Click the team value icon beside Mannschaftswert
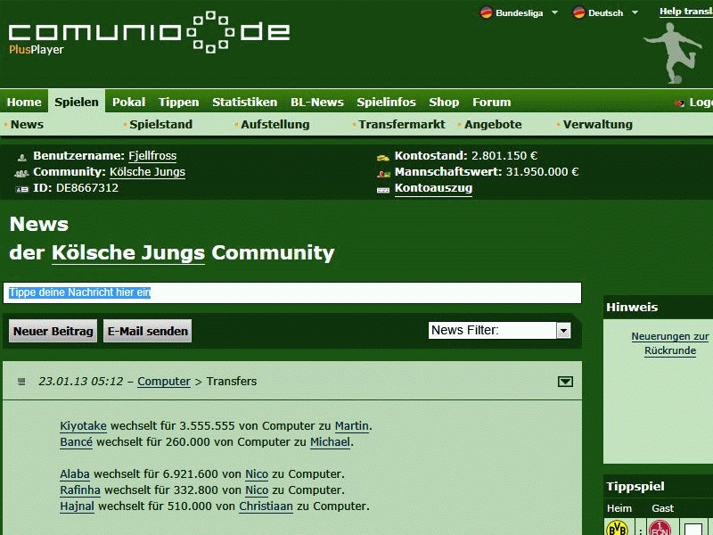 [x=383, y=174]
